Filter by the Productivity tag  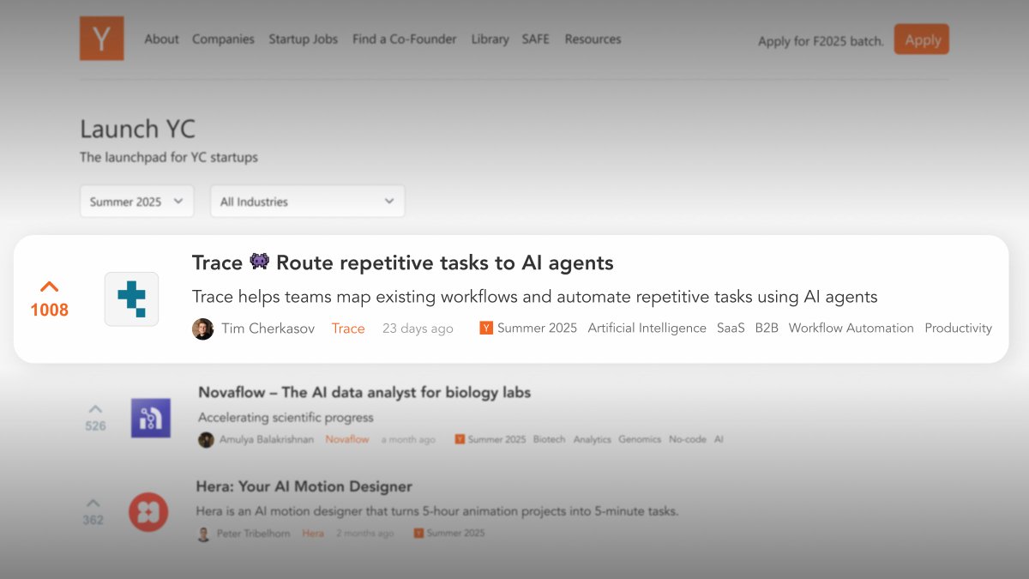959,329
